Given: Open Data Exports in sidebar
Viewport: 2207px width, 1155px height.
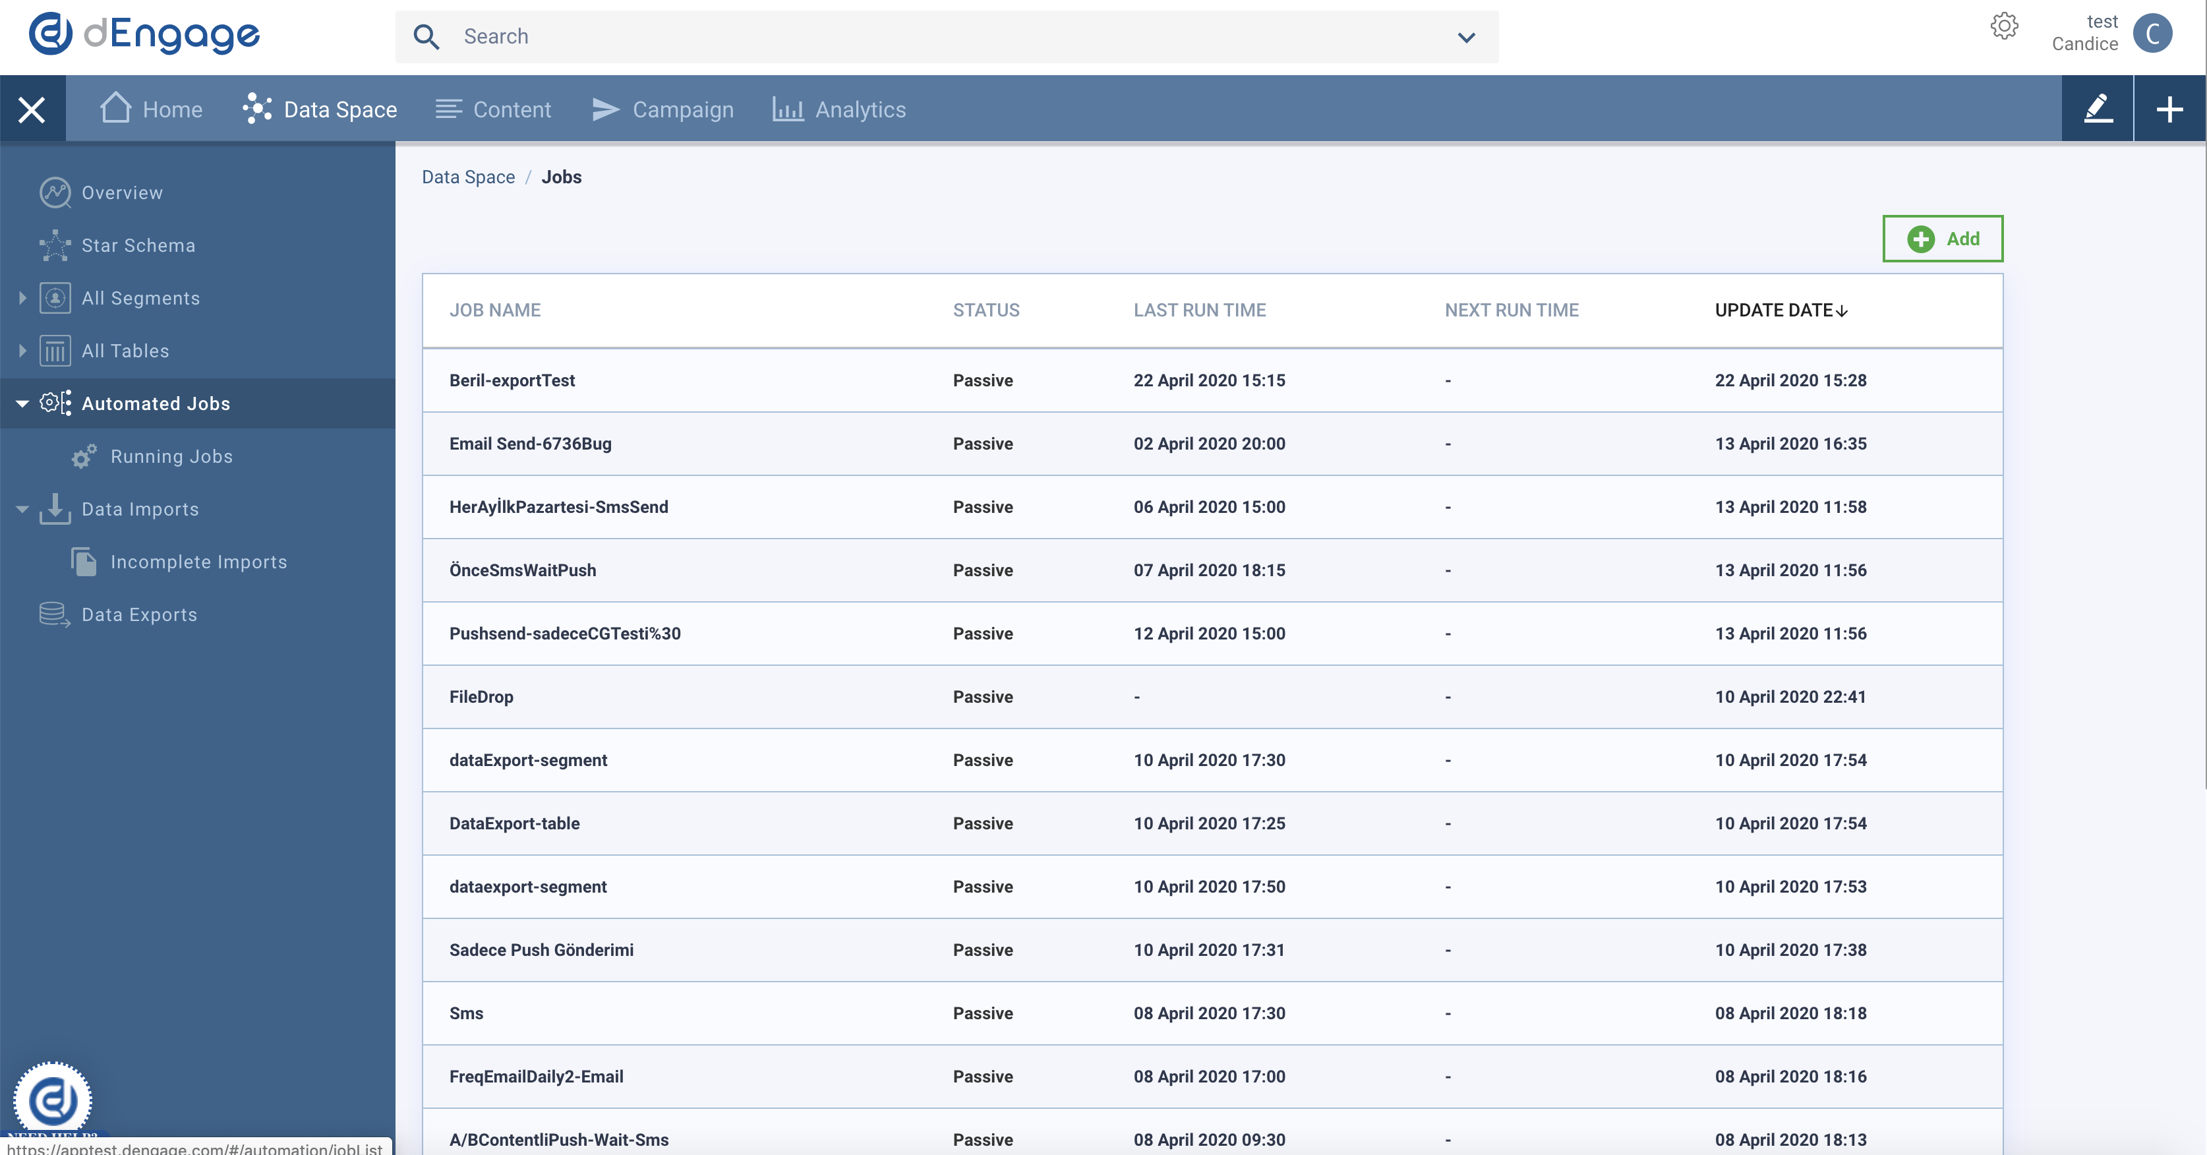Looking at the screenshot, I should point(139,614).
